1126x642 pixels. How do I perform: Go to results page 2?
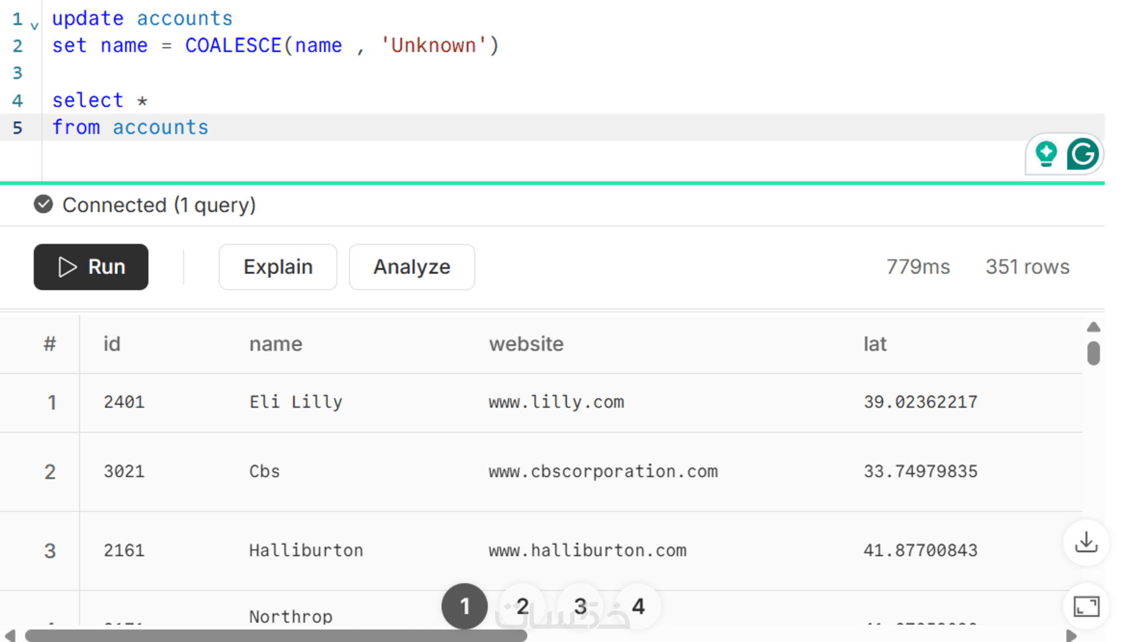(x=522, y=606)
